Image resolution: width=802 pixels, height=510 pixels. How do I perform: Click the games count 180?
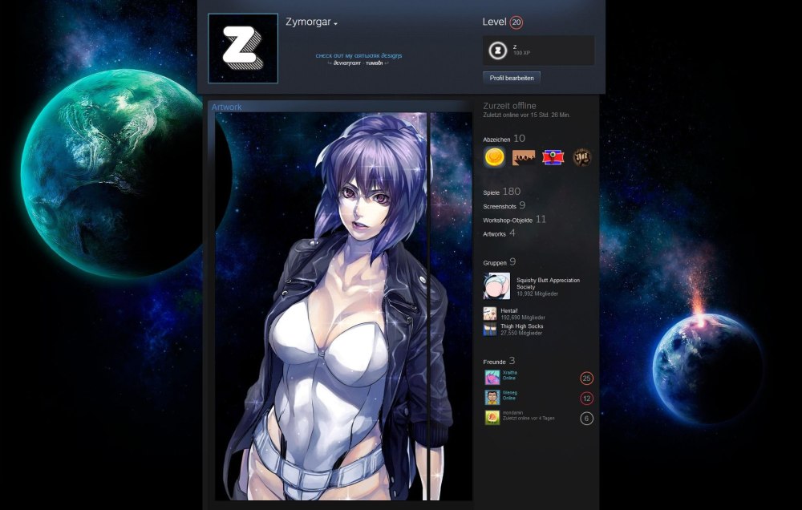(512, 192)
